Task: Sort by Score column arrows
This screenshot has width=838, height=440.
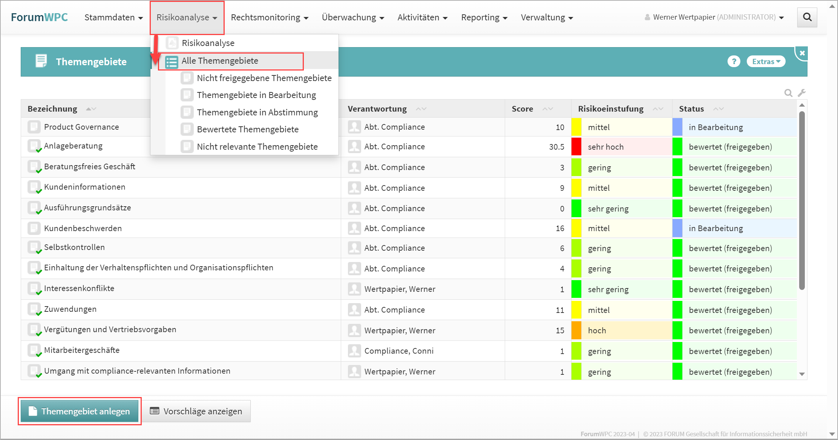Action: coord(548,109)
